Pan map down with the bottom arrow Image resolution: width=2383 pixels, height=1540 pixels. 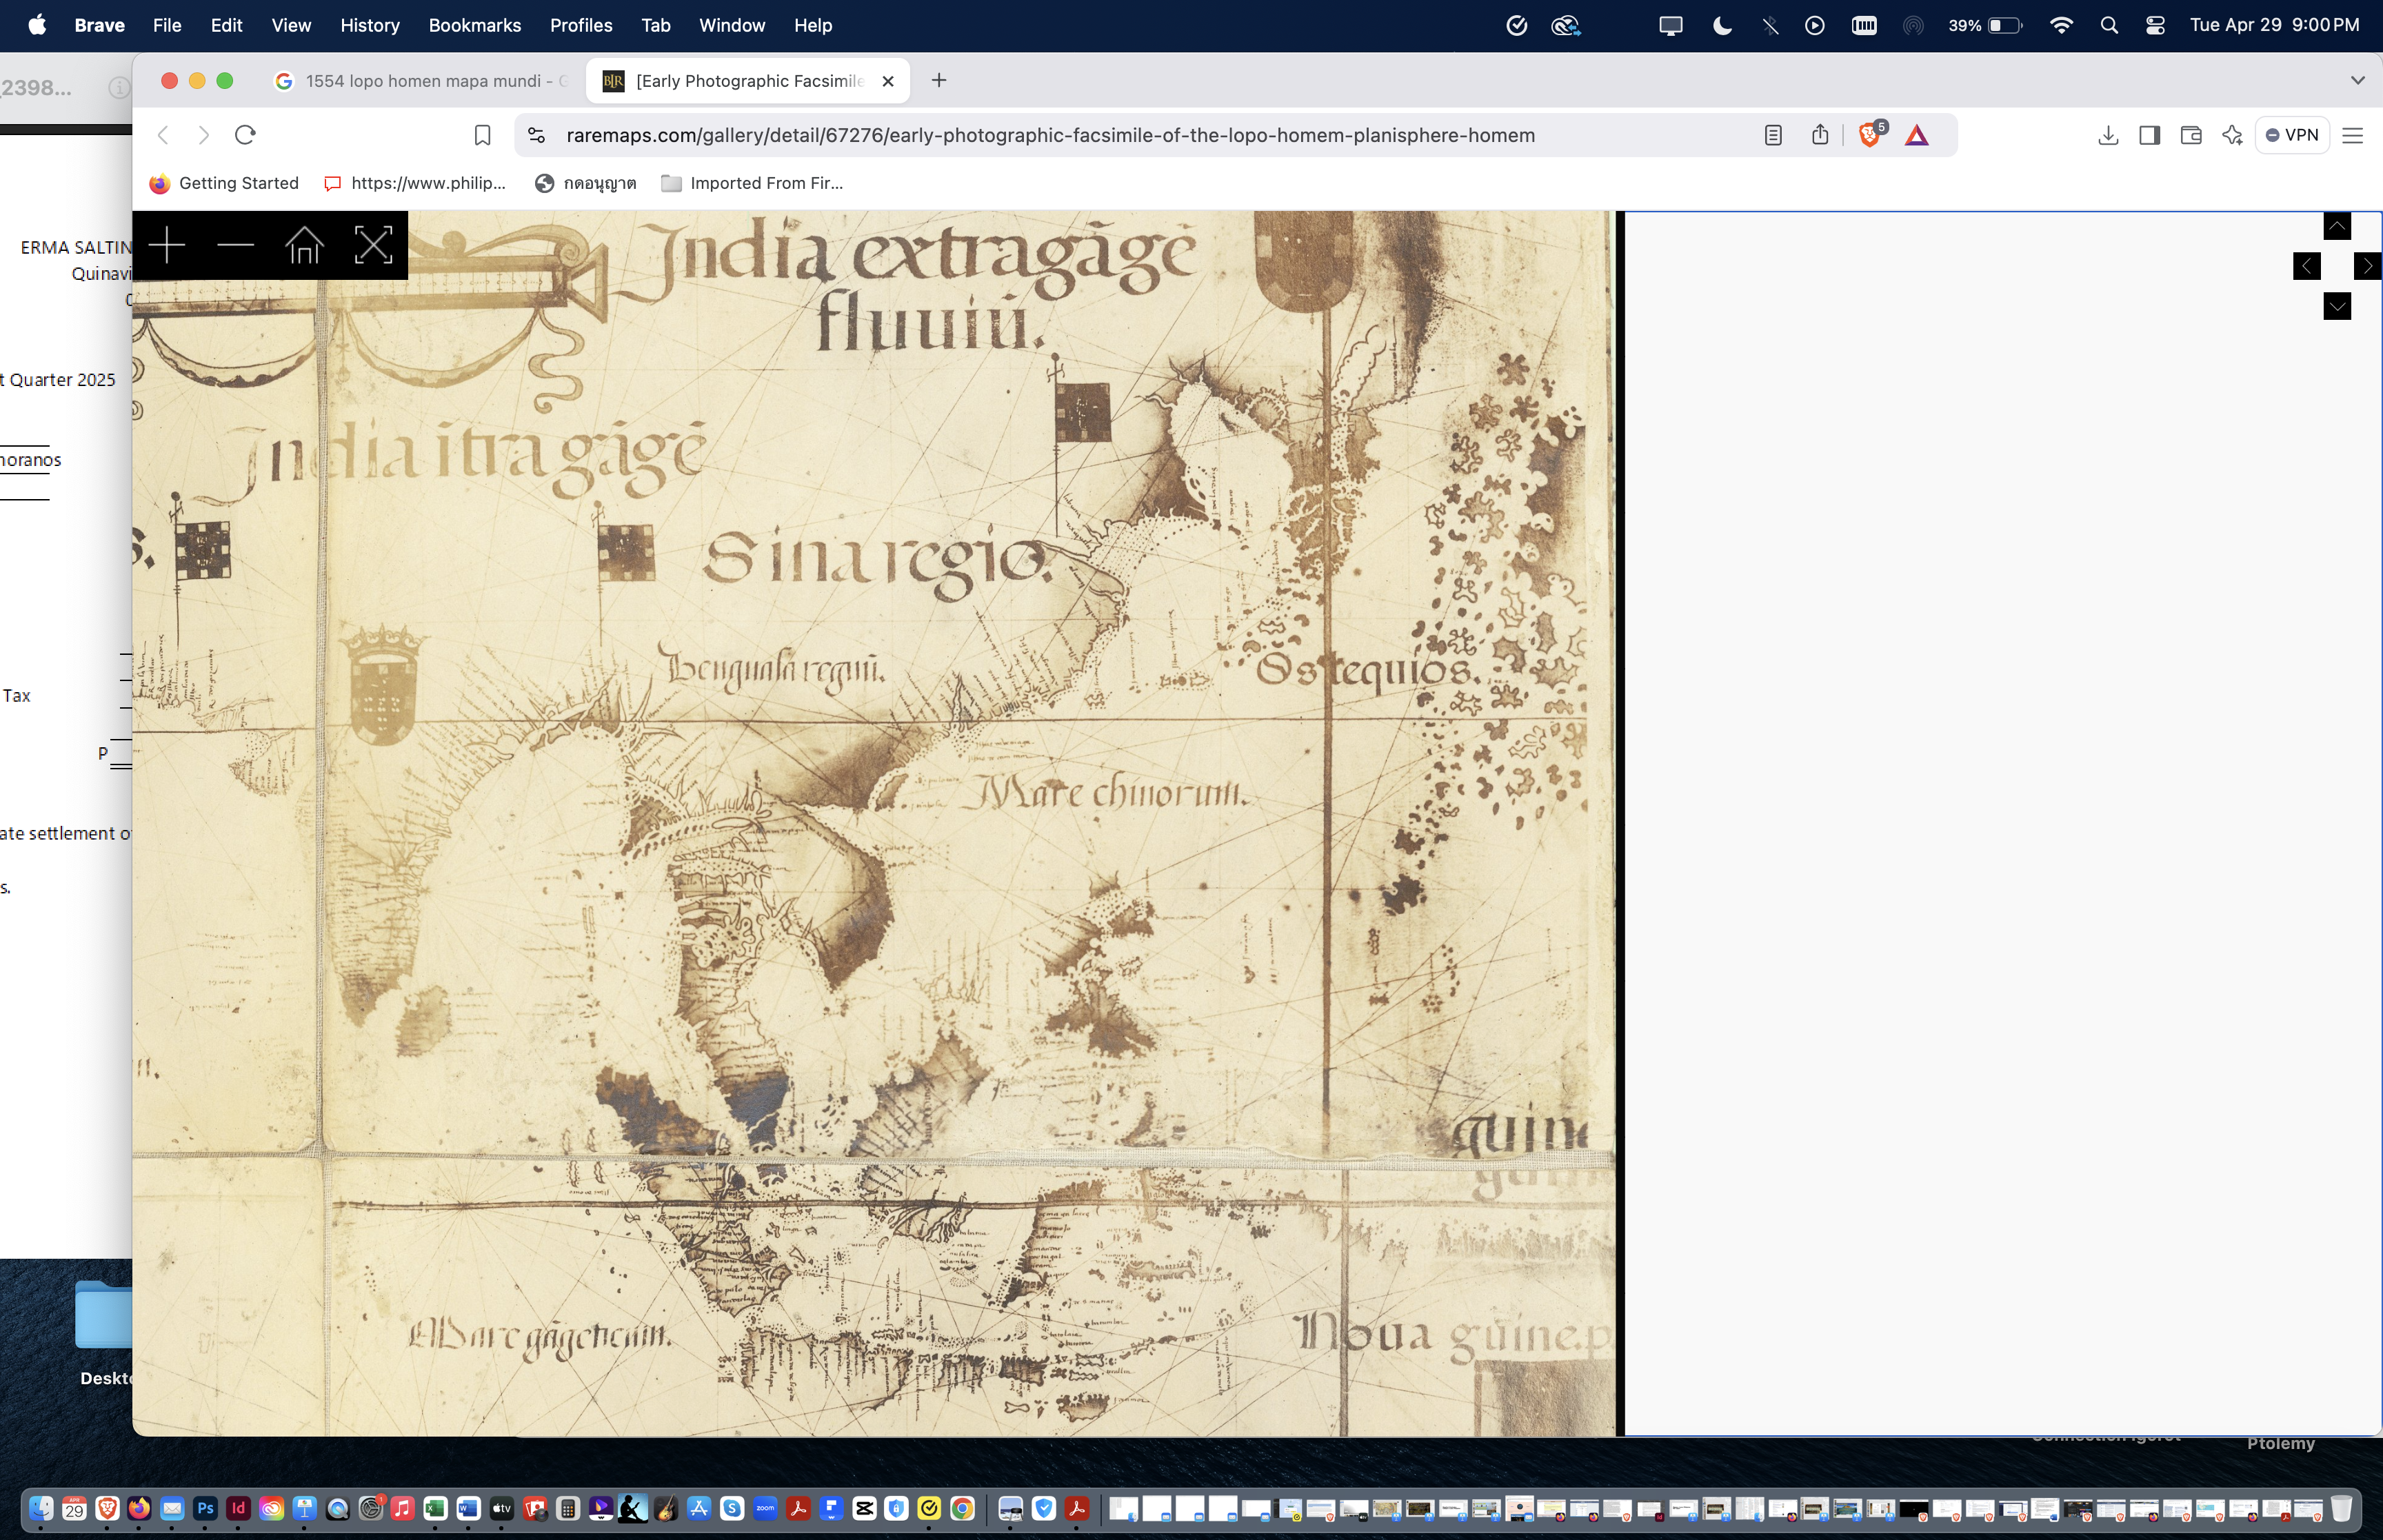[2337, 306]
